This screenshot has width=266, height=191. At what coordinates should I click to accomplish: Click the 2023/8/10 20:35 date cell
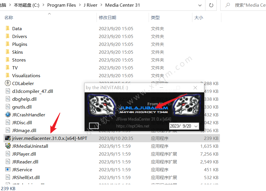pos(116,138)
